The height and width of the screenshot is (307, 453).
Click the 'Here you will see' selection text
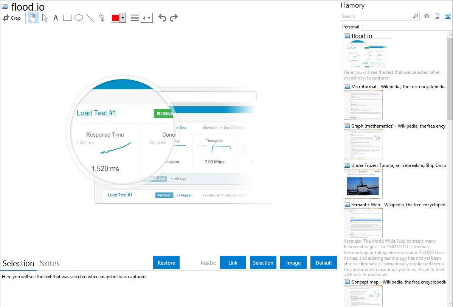(74, 277)
